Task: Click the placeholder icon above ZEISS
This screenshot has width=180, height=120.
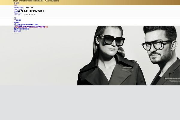Action: [15, 19]
